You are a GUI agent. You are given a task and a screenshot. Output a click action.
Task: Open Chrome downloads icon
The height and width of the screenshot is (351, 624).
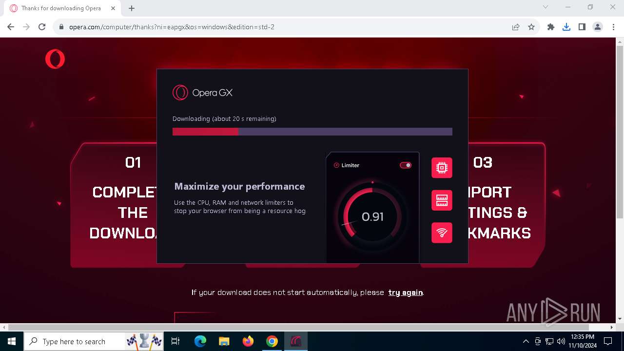[x=566, y=27]
